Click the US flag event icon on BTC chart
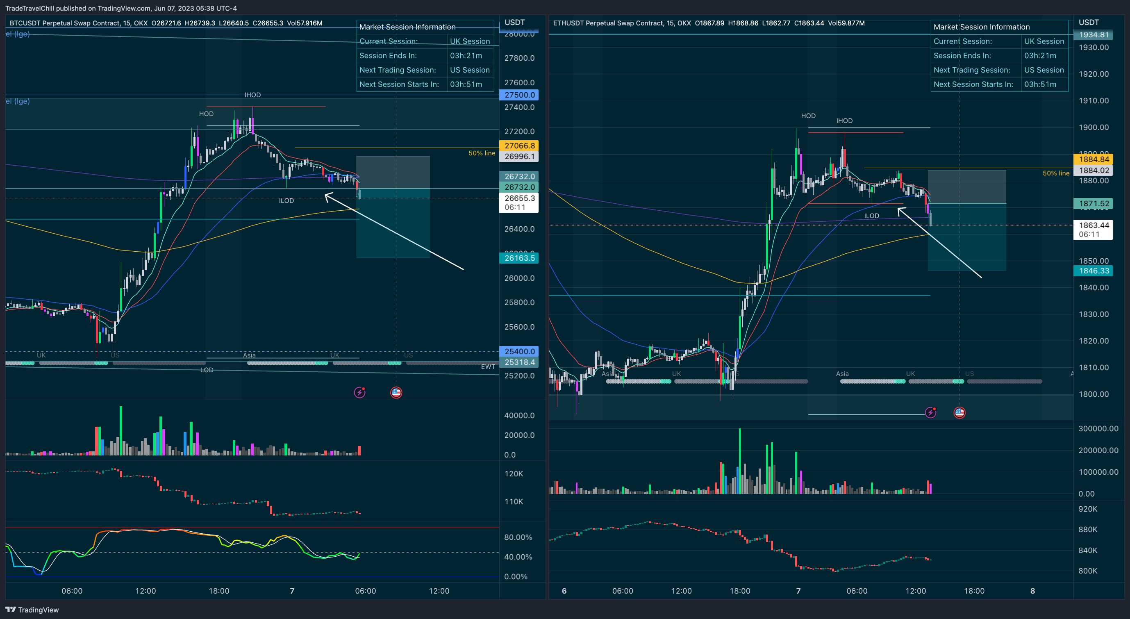The width and height of the screenshot is (1130, 619). point(396,392)
